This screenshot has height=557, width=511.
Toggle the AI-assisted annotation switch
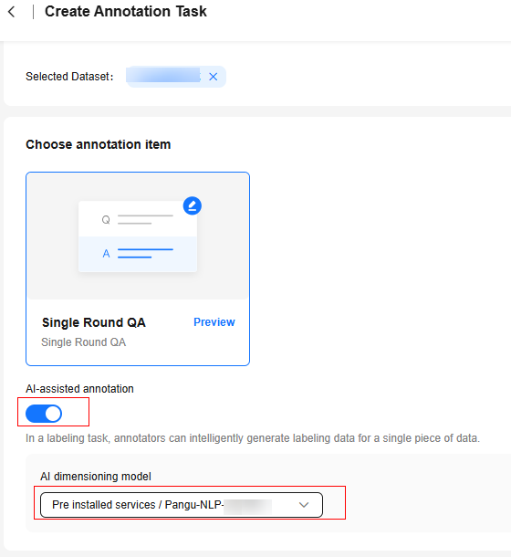pyautogui.click(x=44, y=414)
